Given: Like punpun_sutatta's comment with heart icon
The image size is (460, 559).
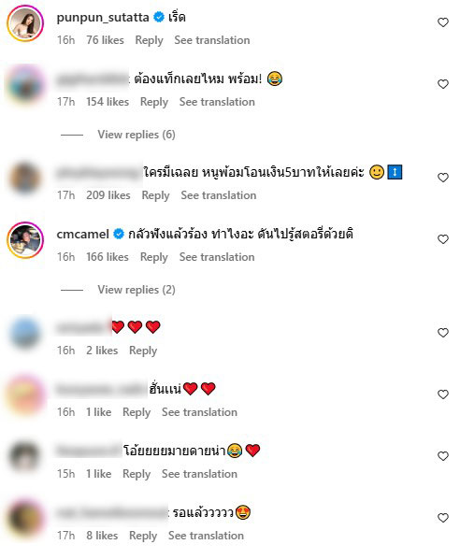Looking at the screenshot, I should point(442,22).
